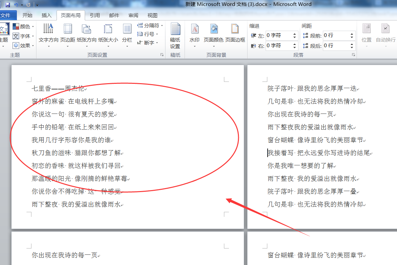The width and height of the screenshot is (397, 265).
Task: Click the Save icon in quick access toolbar
Action: point(8,5)
